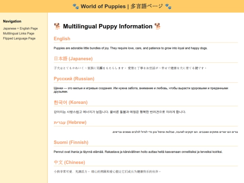This screenshot has width=244, height=183.
Task: Click the English section heading
Action: (62, 38)
